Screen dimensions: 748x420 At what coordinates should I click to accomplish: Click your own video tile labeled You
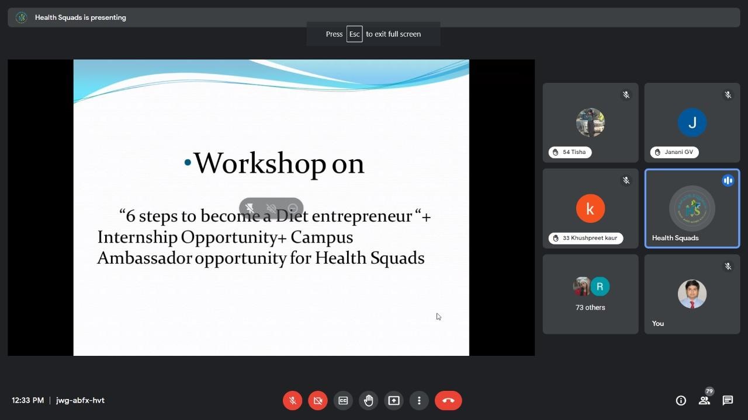(x=692, y=294)
